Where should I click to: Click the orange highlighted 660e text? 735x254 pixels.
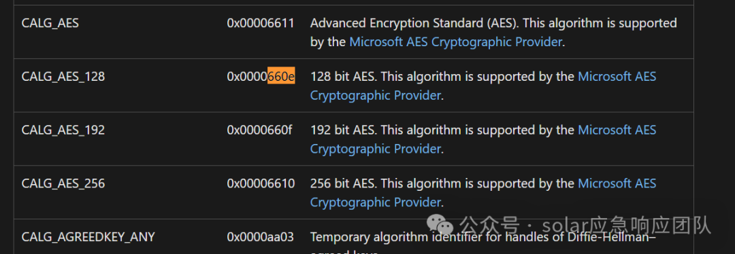tap(281, 77)
